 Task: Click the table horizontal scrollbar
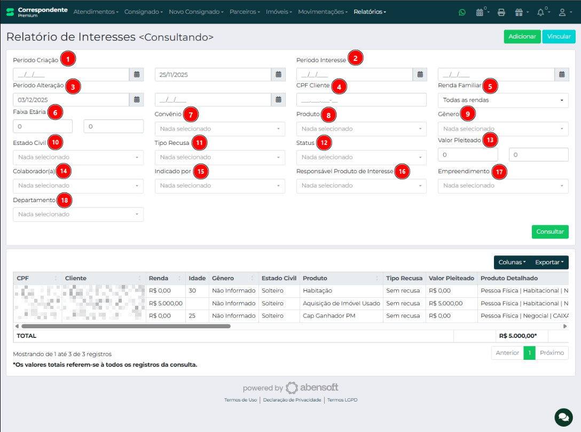(125, 326)
